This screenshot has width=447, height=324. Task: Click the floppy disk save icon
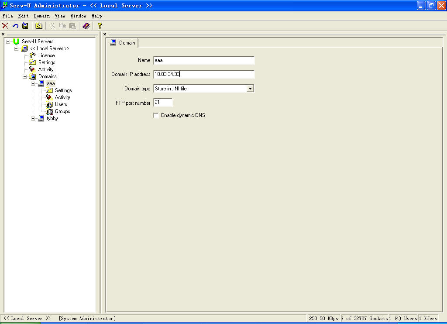pos(25,26)
